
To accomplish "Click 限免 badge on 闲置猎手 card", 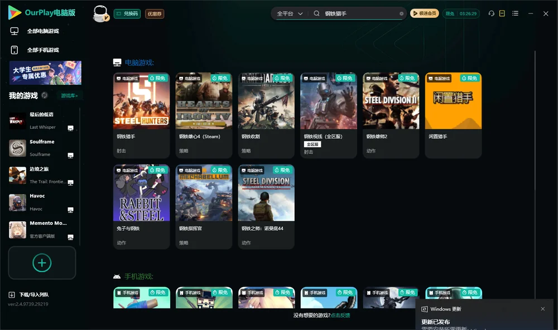I will tap(469, 78).
